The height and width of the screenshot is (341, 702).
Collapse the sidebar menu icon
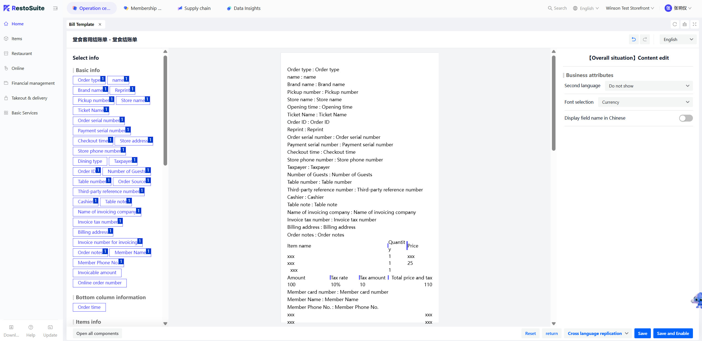point(55,8)
